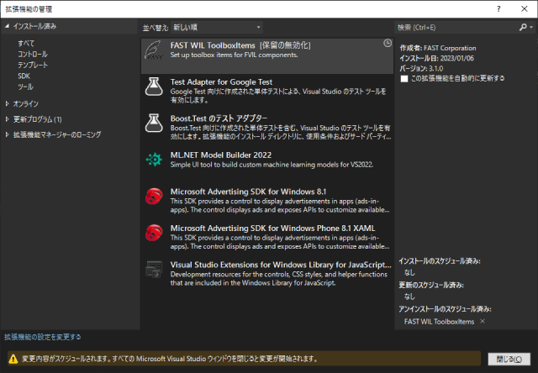Click アンインストールのスケジュール済み heading
This screenshot has width=538, height=373.
coord(445,309)
